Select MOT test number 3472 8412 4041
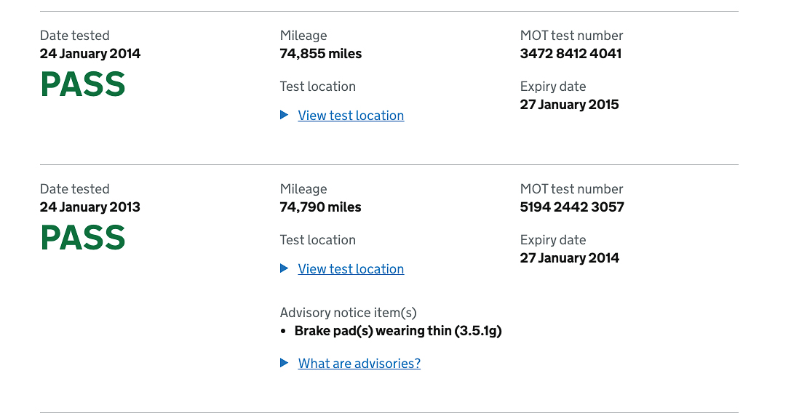The width and height of the screenshot is (799, 416). tap(571, 54)
